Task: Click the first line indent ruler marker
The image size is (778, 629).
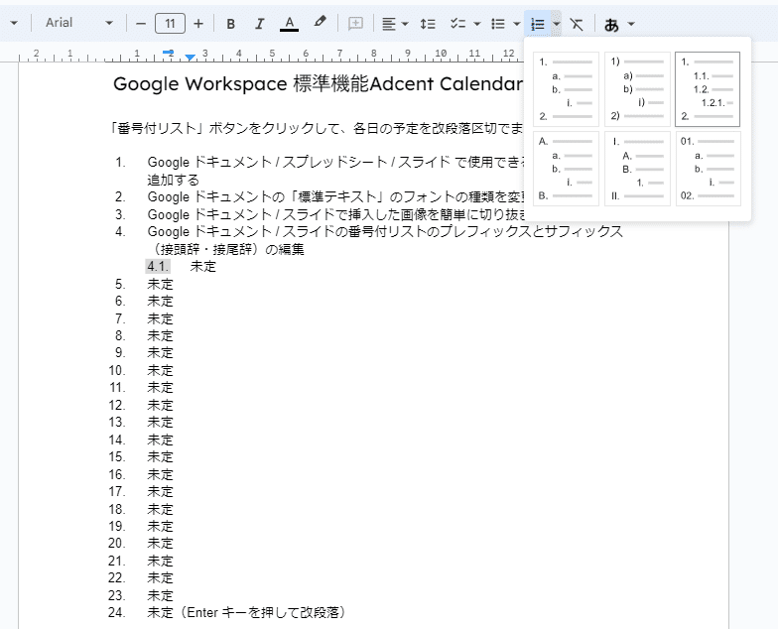Action: point(169,52)
